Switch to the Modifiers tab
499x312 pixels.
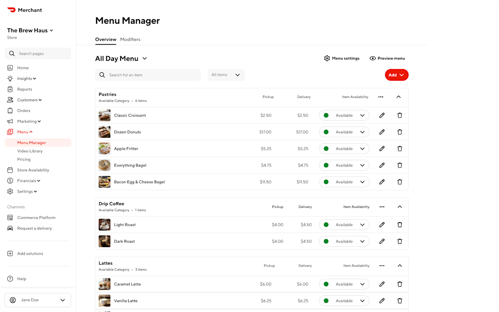tap(130, 40)
